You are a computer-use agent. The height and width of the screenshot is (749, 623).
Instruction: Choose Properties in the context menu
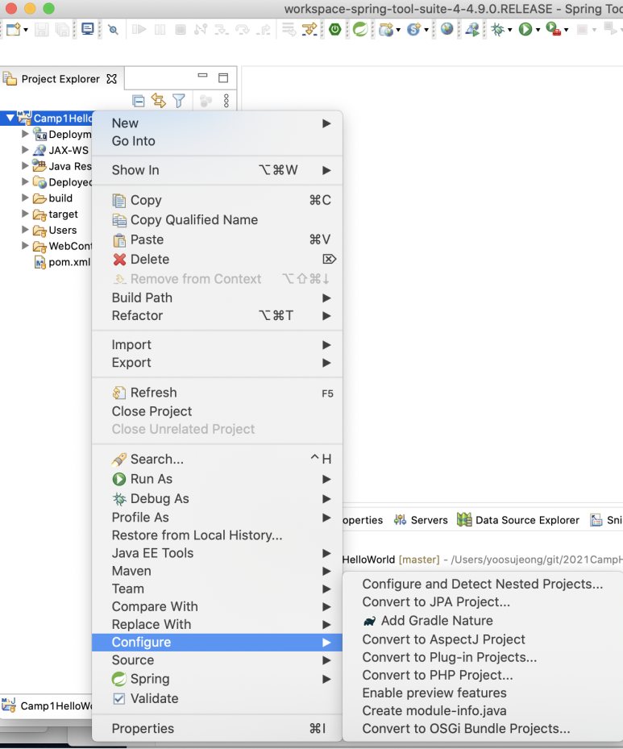pos(218,729)
